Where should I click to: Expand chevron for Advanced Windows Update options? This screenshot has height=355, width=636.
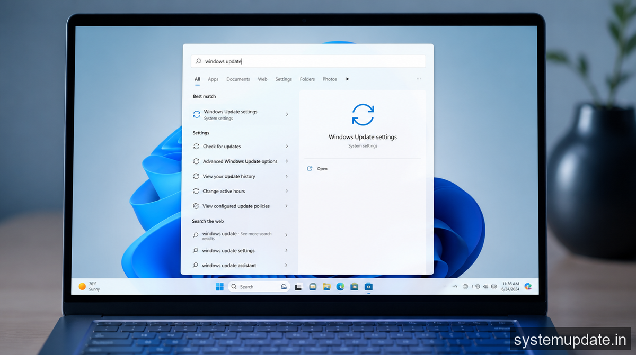pos(287,161)
